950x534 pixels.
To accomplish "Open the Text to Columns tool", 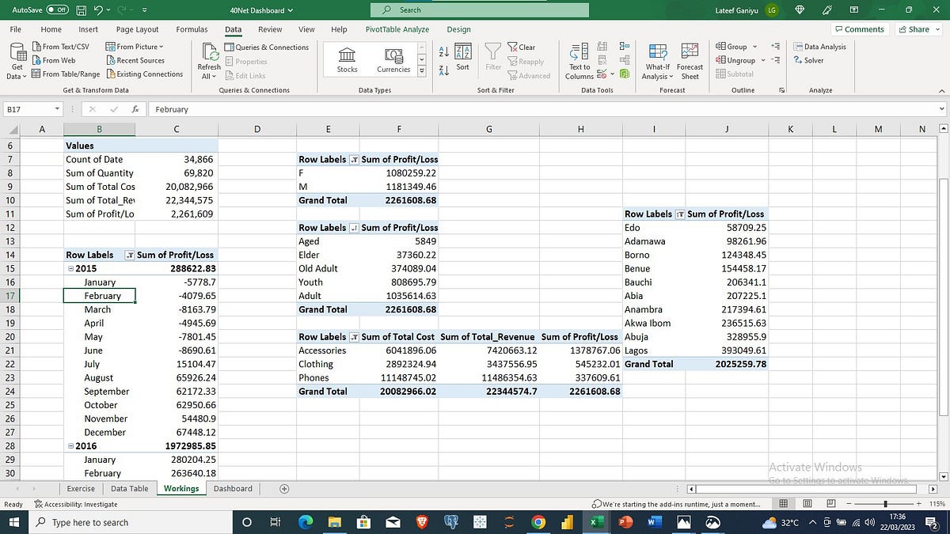I will 579,59.
